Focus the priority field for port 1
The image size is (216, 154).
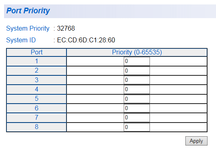137,61
